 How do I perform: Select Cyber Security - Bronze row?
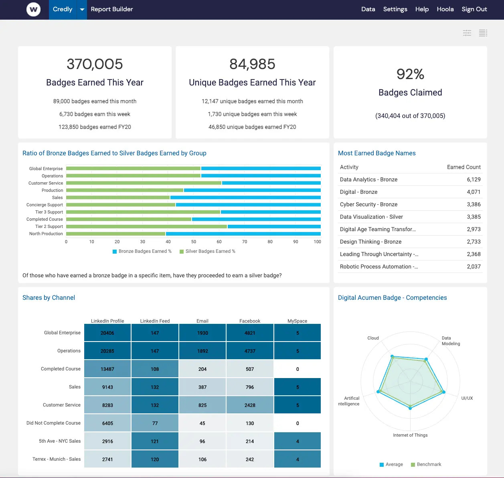(x=410, y=204)
